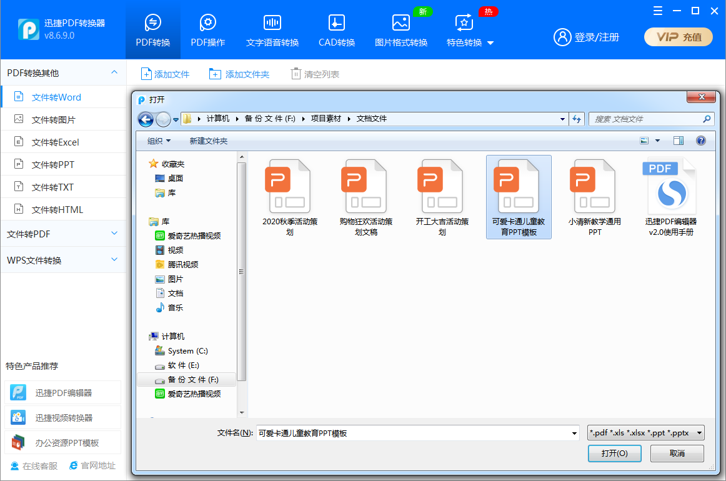
Task: Click the 打开(O) button
Action: 614,454
